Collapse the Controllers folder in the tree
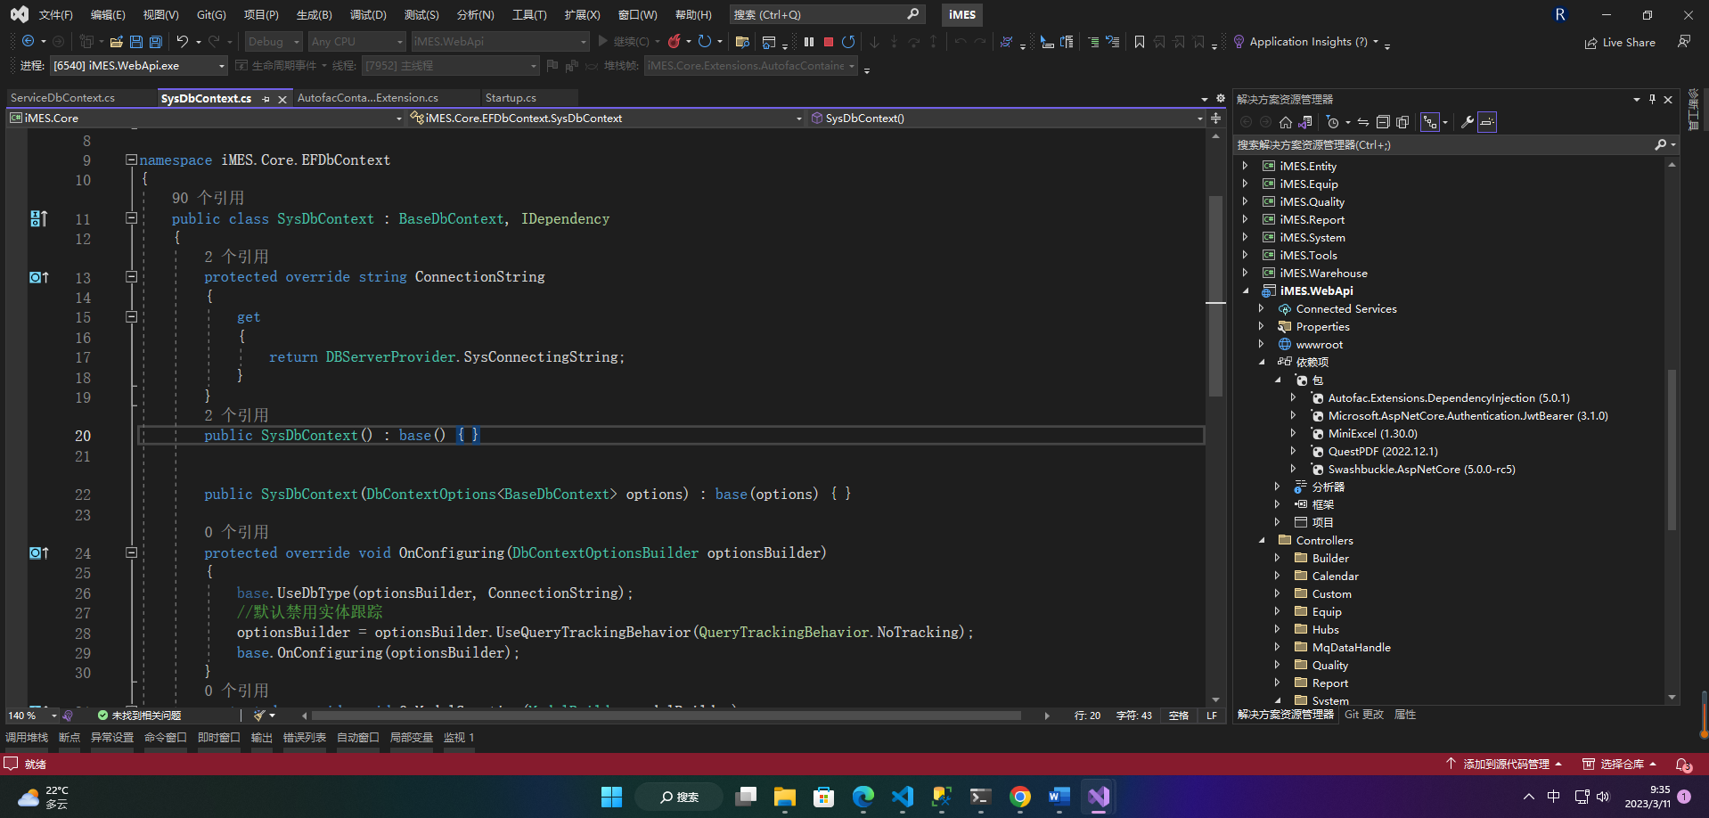This screenshot has height=818, width=1709. click(1262, 540)
